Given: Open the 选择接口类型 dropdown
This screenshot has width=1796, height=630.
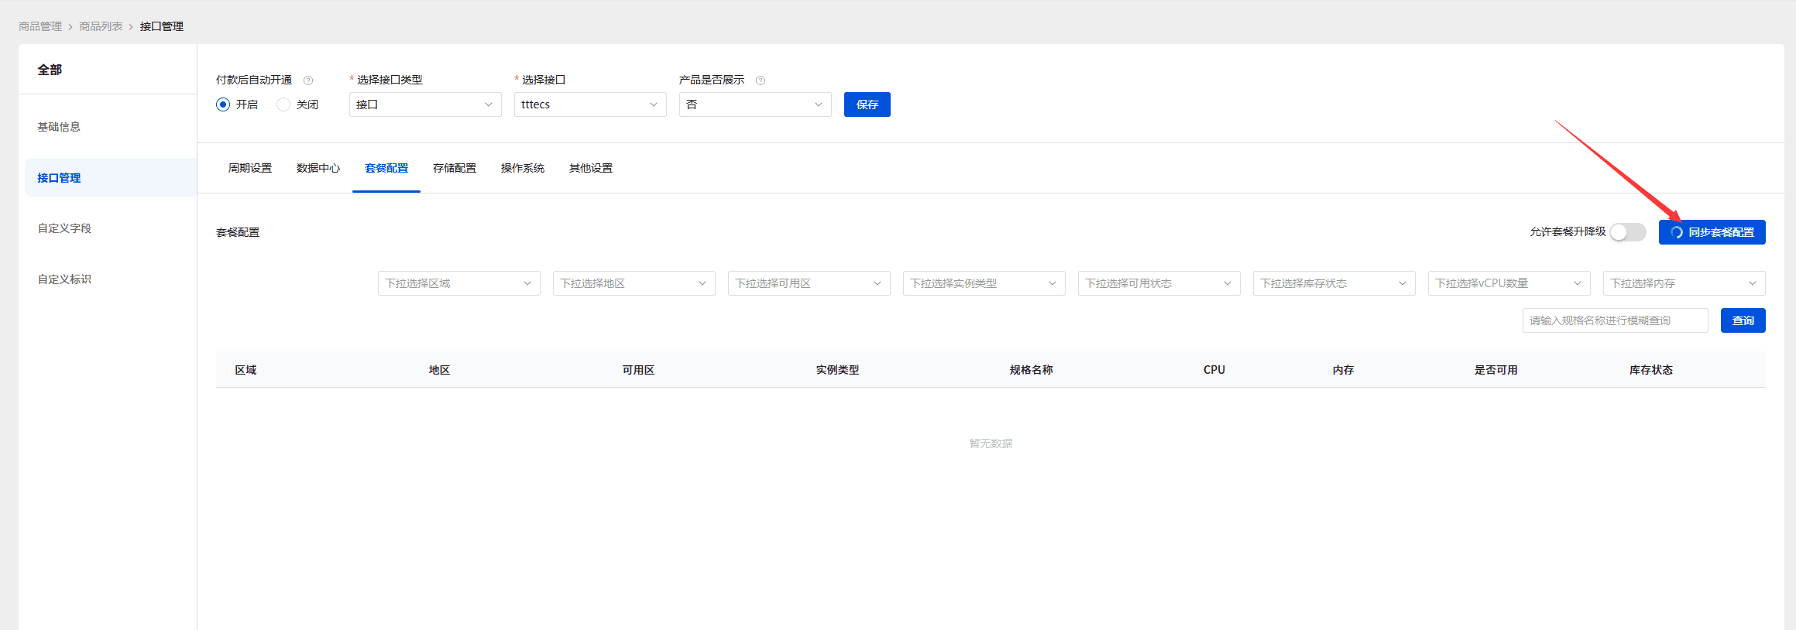Looking at the screenshot, I should (x=425, y=104).
